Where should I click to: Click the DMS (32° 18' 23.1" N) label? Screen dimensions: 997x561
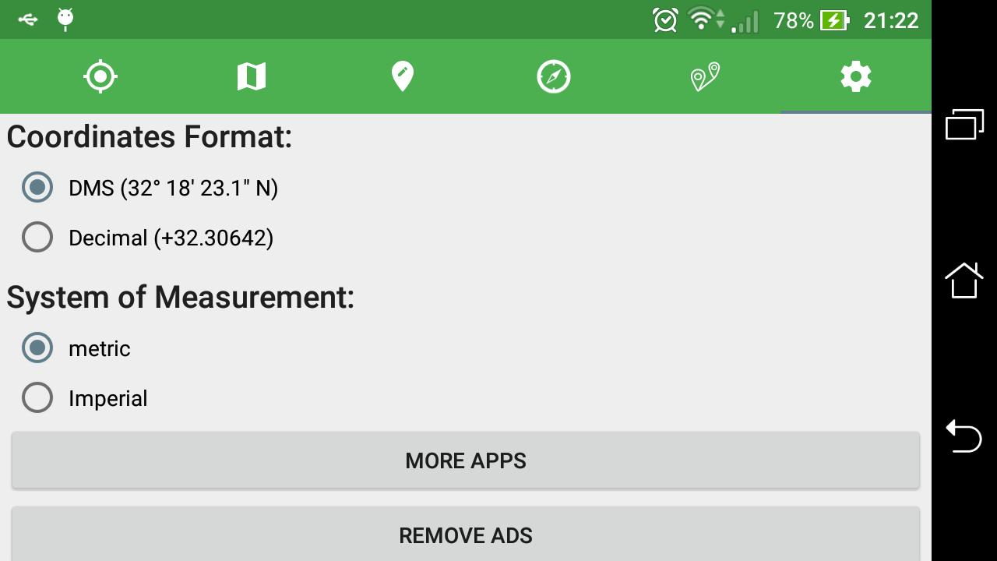tap(174, 188)
